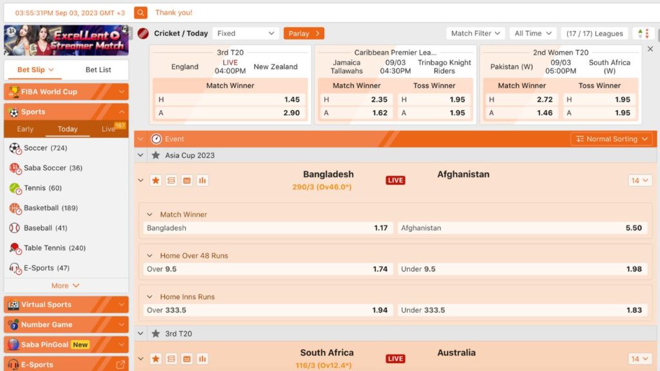
Task: Select Basketball in the sports list
Action: (66, 208)
